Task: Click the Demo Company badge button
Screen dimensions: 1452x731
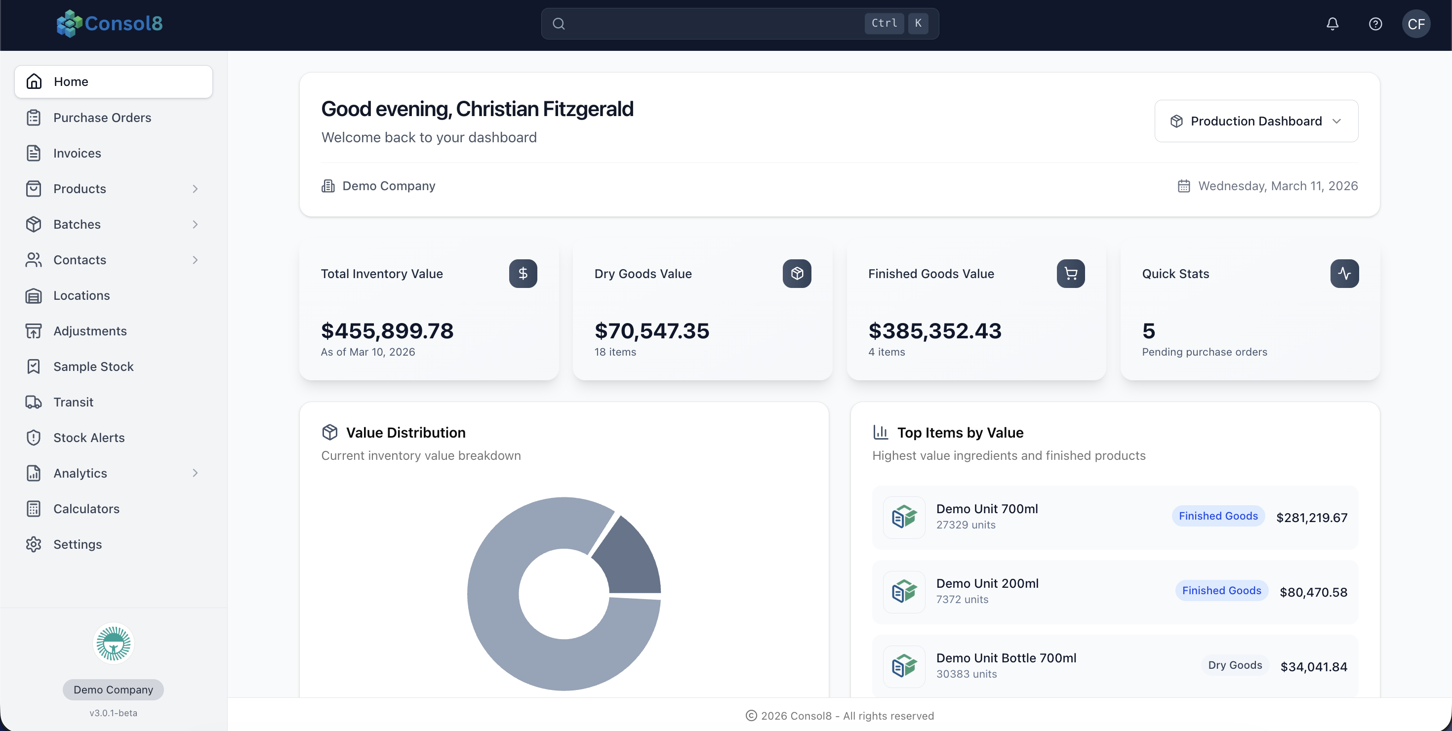Action: 113,690
